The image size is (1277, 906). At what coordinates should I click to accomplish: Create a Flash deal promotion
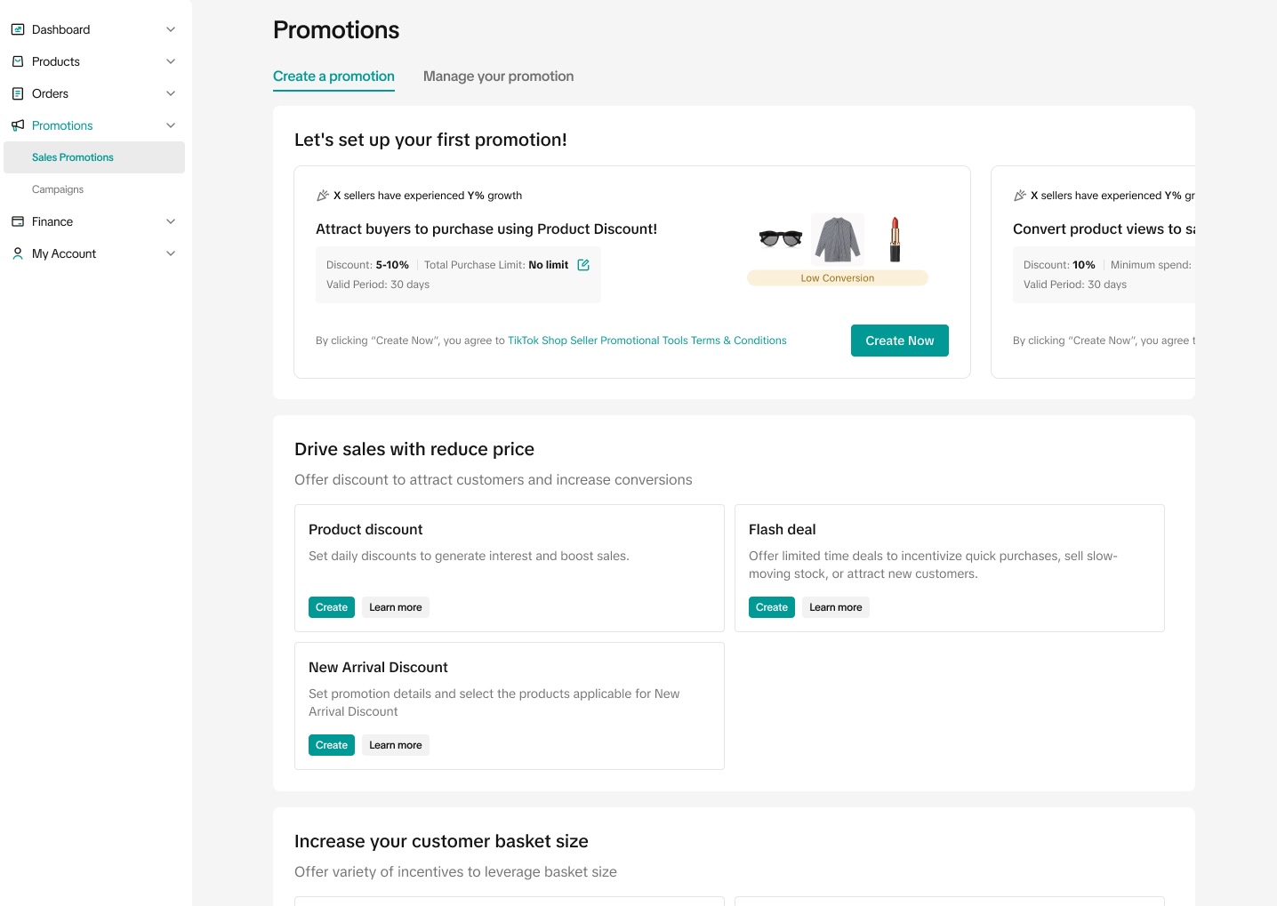point(771,607)
